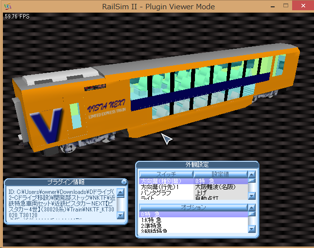The width and height of the screenshot is (314, 248).
Task: Click scroll-down arrow of オプション list
Action: coord(252,229)
